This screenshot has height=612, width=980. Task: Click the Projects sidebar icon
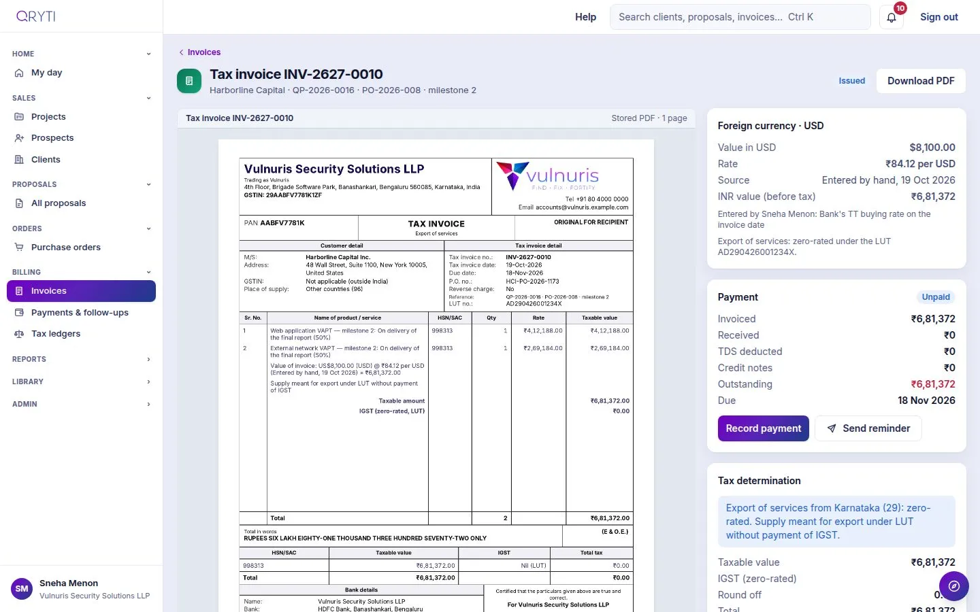pos(19,117)
